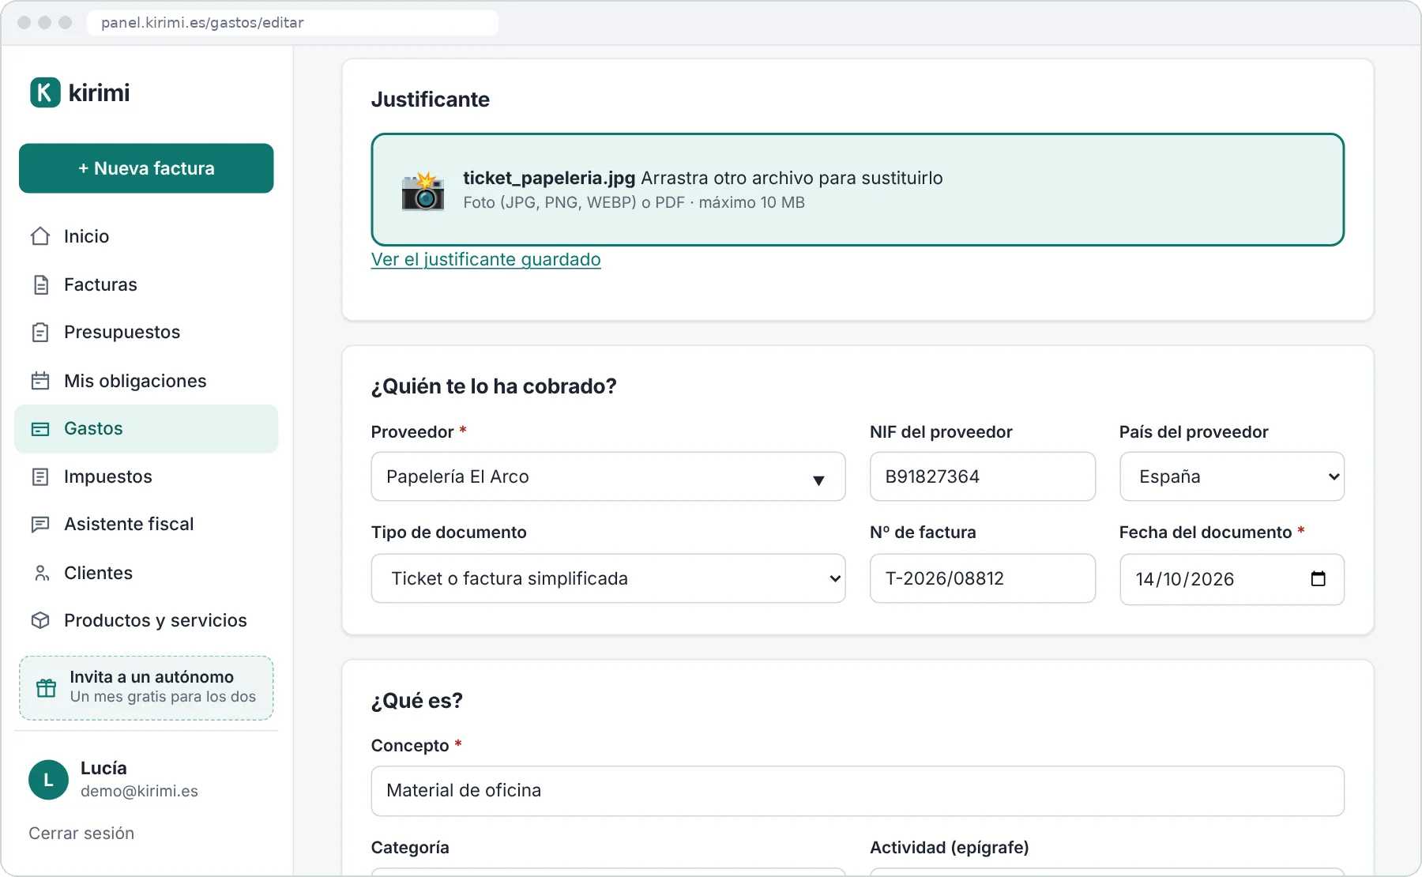Go to Clientes

coord(146,573)
